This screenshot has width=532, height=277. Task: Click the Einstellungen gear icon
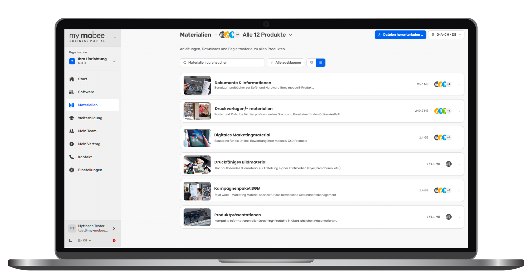[x=72, y=170]
